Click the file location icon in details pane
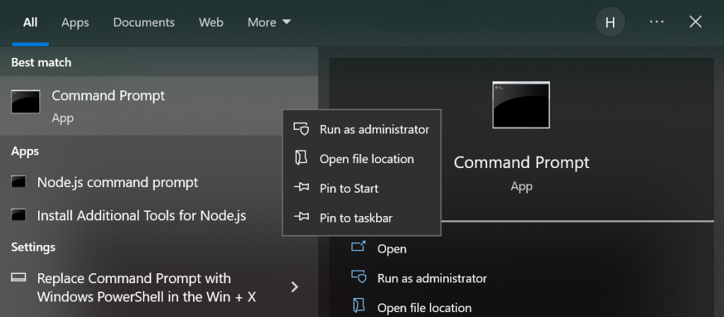Image resolution: width=724 pixels, height=317 pixels. tap(358, 306)
